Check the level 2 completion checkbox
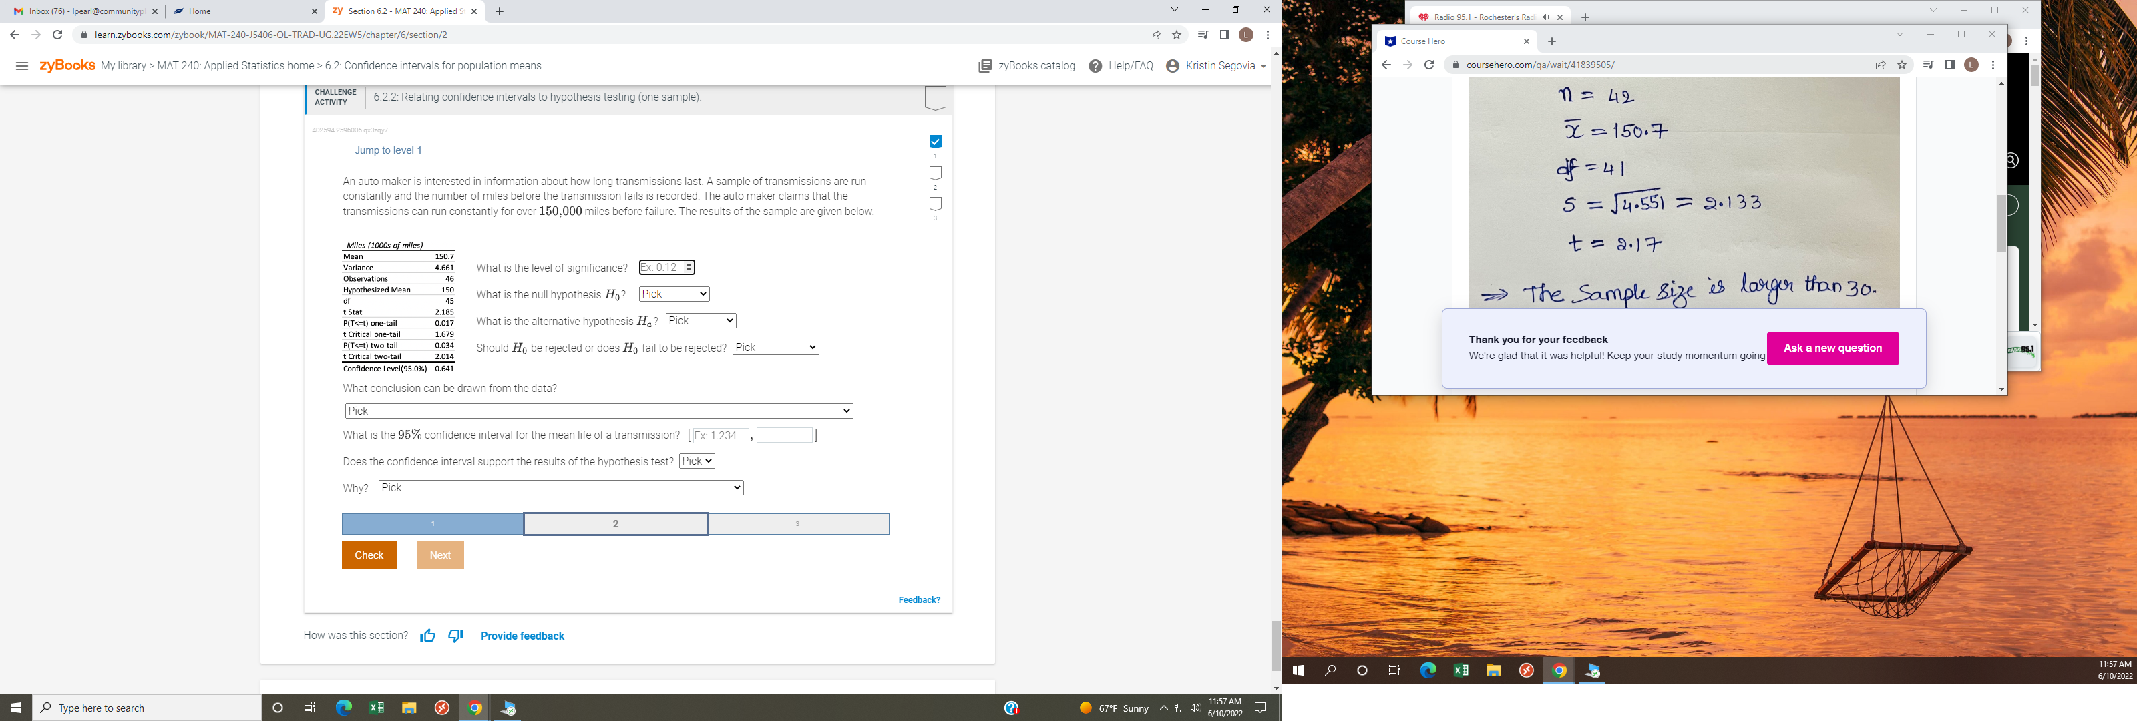The image size is (2137, 721). (935, 173)
